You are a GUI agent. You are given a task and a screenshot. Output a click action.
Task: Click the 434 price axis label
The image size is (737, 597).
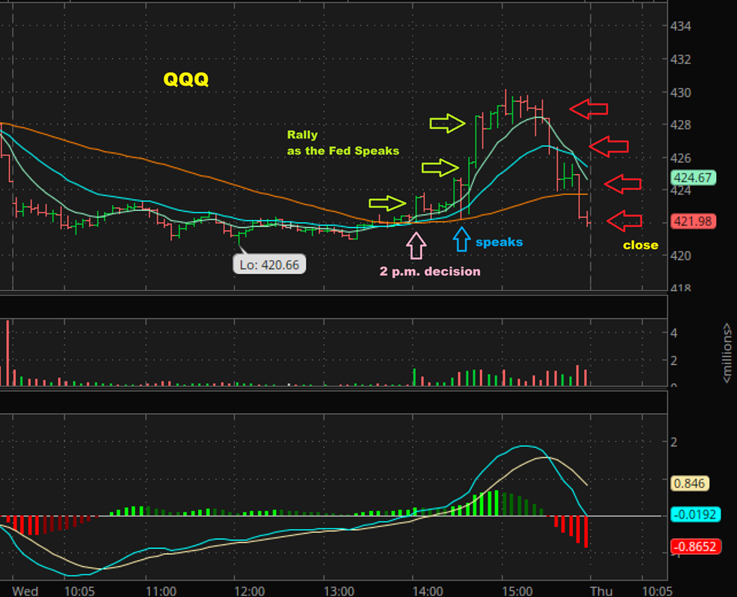[680, 26]
